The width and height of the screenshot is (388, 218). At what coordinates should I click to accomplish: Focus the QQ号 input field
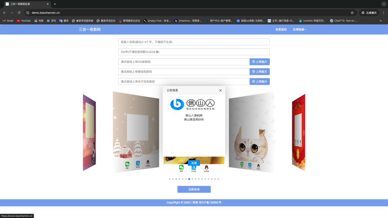tap(194, 52)
